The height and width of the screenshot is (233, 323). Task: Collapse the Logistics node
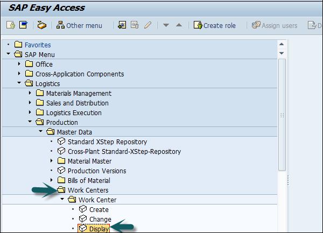click(x=19, y=83)
